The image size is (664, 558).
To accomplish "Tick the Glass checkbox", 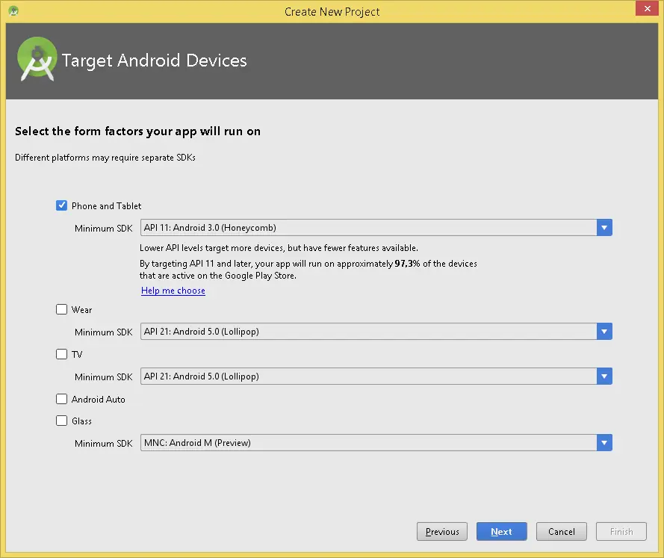I will (x=61, y=421).
